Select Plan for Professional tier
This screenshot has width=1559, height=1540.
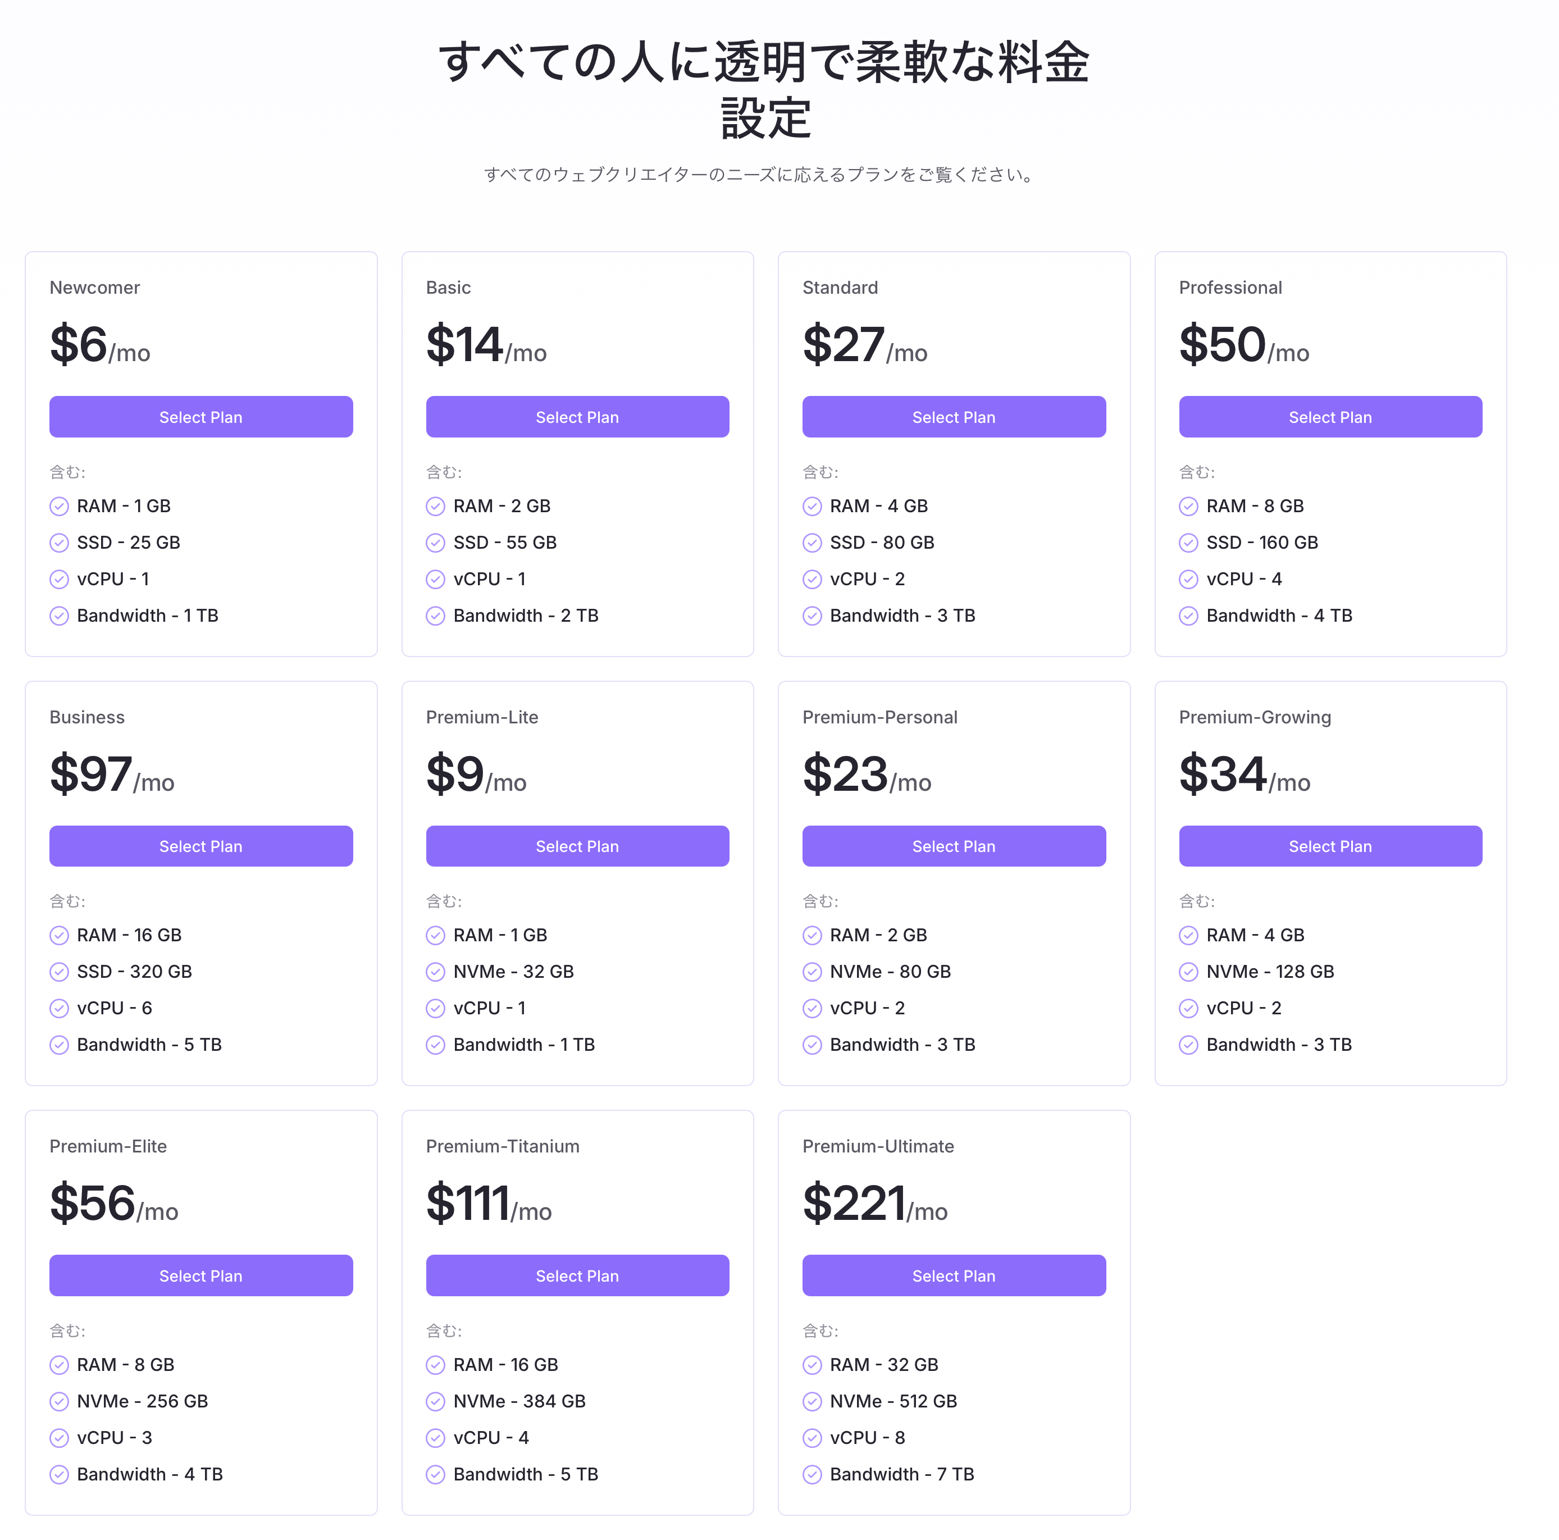(1330, 417)
